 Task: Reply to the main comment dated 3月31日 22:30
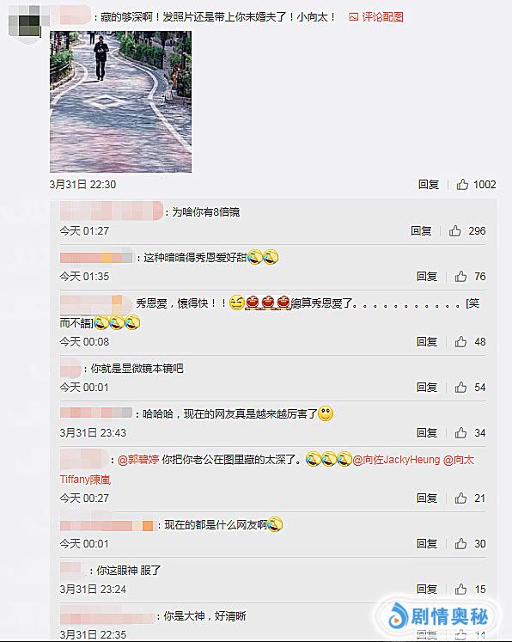point(429,185)
